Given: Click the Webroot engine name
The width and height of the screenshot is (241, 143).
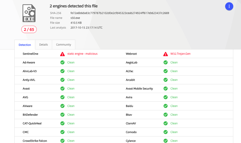Looking at the screenshot, I should coord(131,54).
